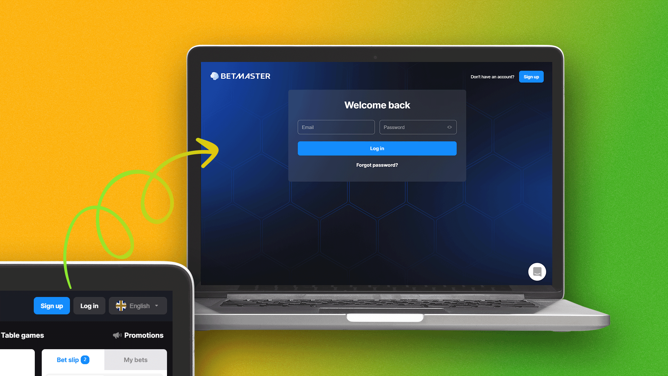
Task: Click the chat support bubble icon
Action: coord(537,272)
